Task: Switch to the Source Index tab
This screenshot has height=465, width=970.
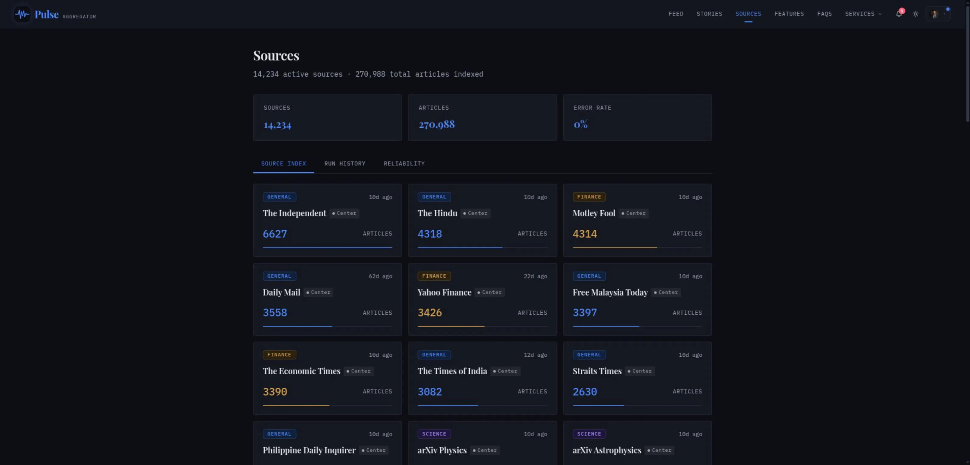Action: pos(283,163)
